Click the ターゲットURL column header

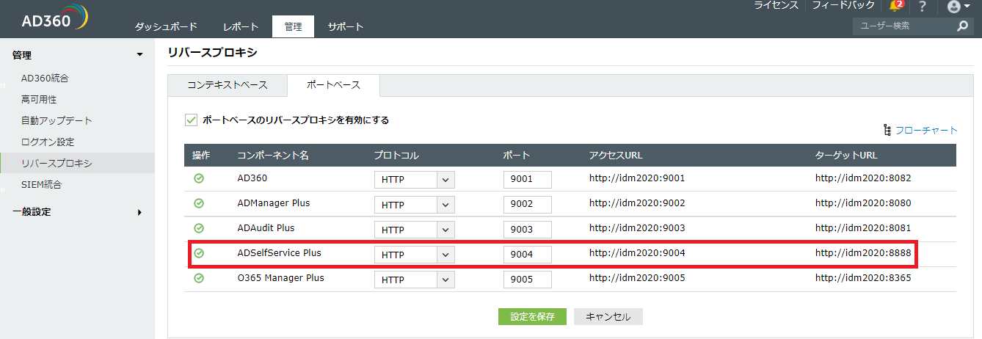tap(846, 156)
